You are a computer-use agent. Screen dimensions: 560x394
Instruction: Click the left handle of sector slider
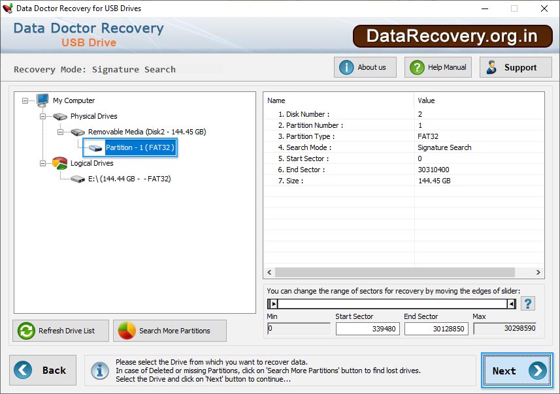point(273,304)
